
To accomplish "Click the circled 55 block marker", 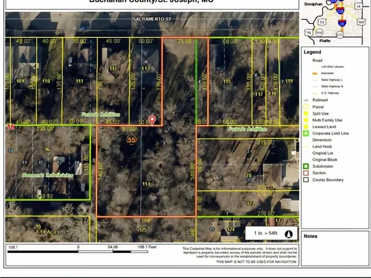I will [131, 140].
